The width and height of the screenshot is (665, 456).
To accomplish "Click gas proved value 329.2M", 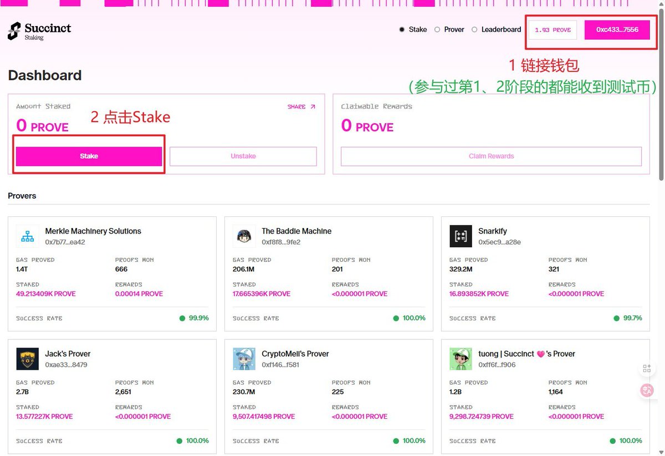I will click(461, 270).
